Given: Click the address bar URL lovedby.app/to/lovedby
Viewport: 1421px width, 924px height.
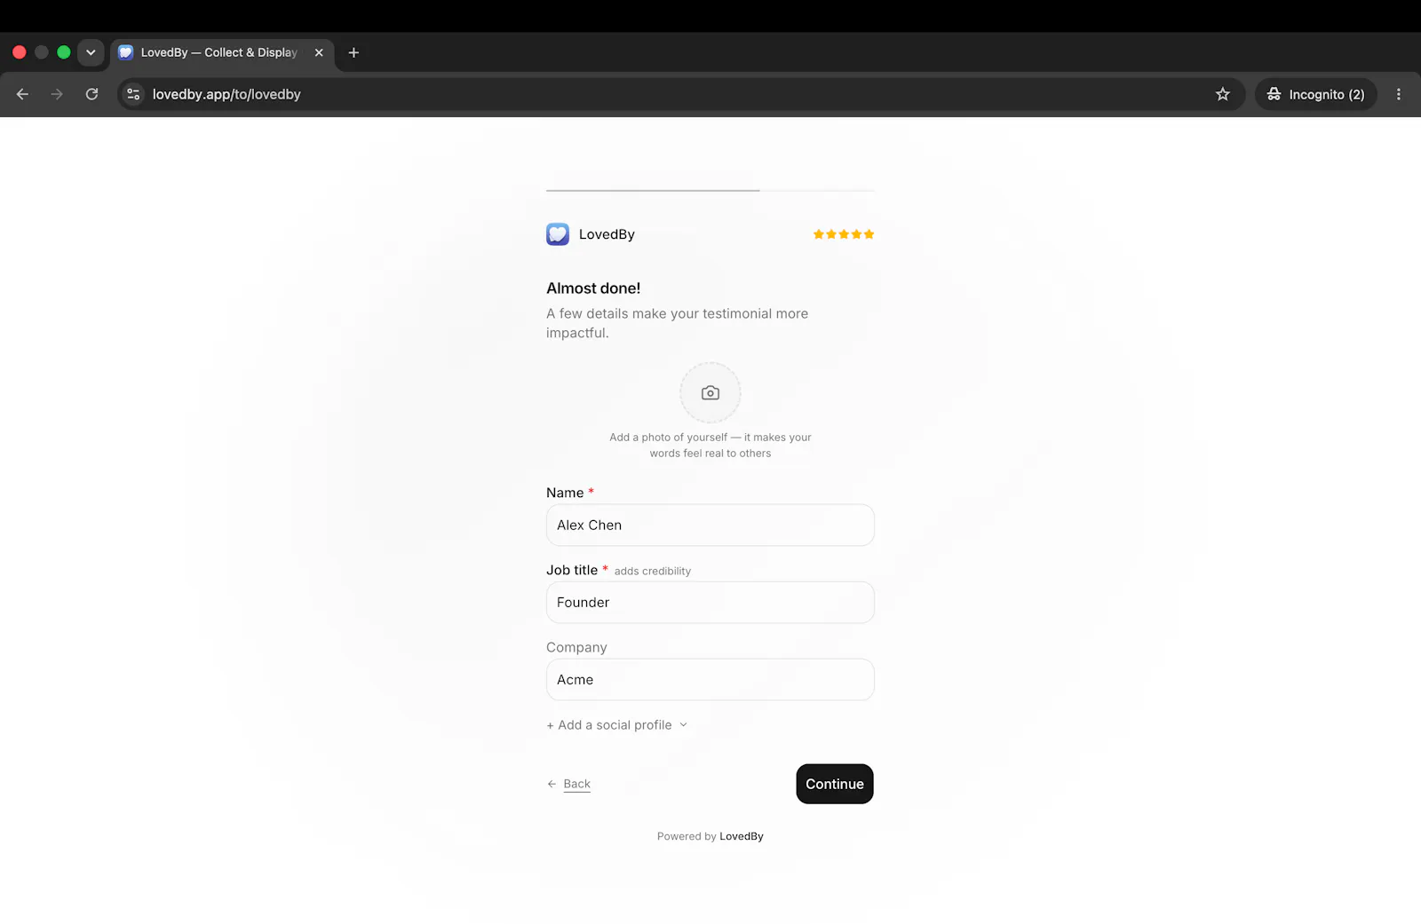Looking at the screenshot, I should [226, 94].
